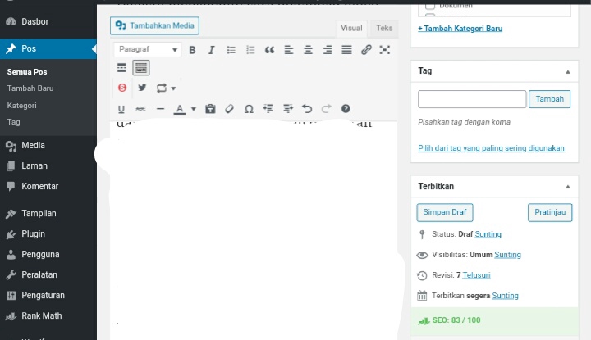This screenshot has width=591, height=340.
Task: Edit Visibilitas via Sunting link
Action: (508, 255)
